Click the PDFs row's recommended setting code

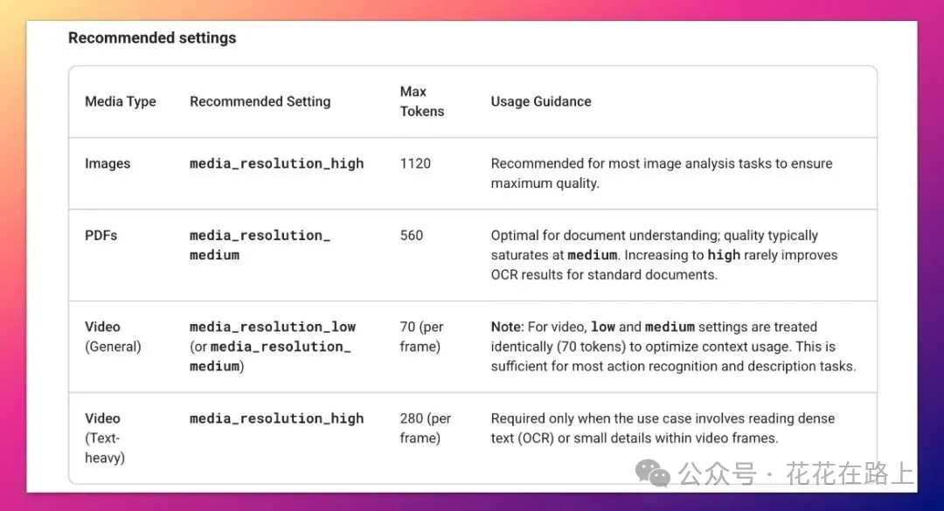coord(260,245)
